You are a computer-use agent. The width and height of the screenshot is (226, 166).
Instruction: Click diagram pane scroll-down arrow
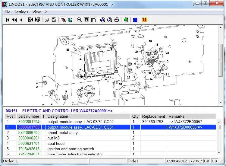[221, 103]
